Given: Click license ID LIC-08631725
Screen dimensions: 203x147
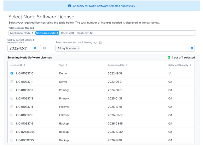Looking at the screenshot, I should (25, 140).
